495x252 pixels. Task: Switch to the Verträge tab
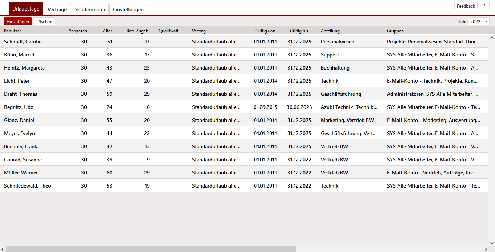pos(57,9)
